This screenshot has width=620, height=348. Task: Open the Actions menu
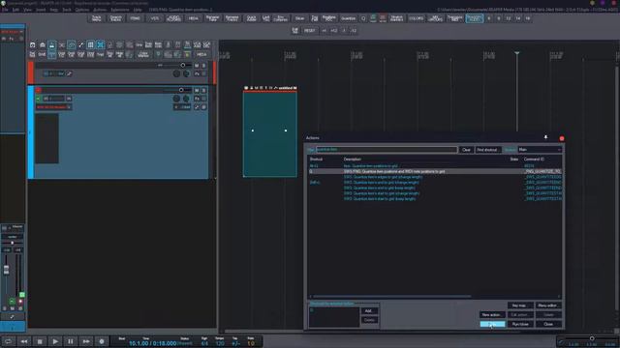100,10
